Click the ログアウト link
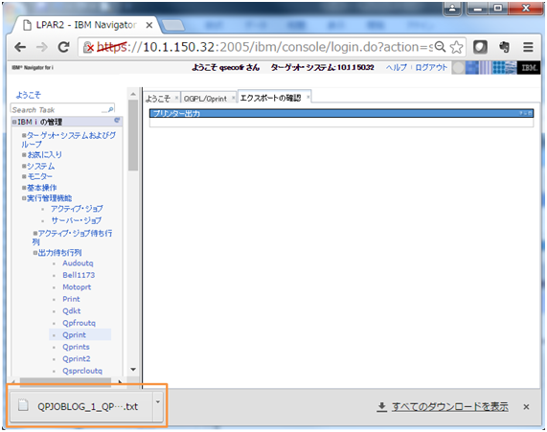The width and height of the screenshot is (547, 432). click(431, 67)
